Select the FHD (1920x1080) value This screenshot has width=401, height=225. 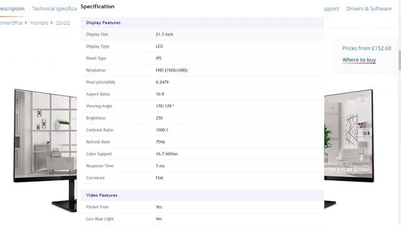pyautogui.click(x=172, y=71)
